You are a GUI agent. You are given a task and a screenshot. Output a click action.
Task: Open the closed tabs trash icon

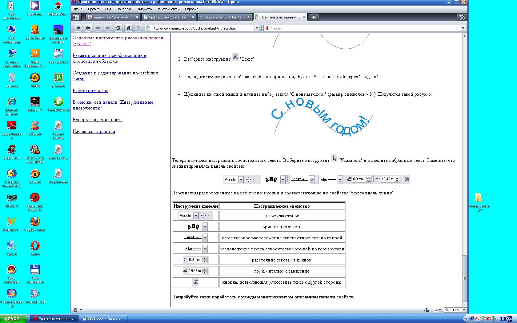(462, 18)
